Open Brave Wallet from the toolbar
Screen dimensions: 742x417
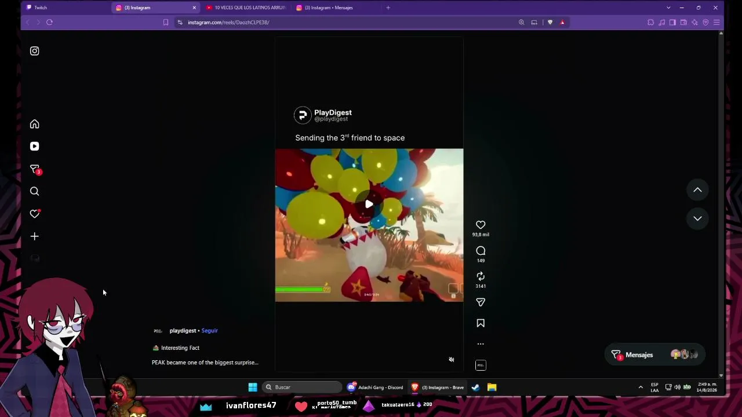click(x=683, y=22)
